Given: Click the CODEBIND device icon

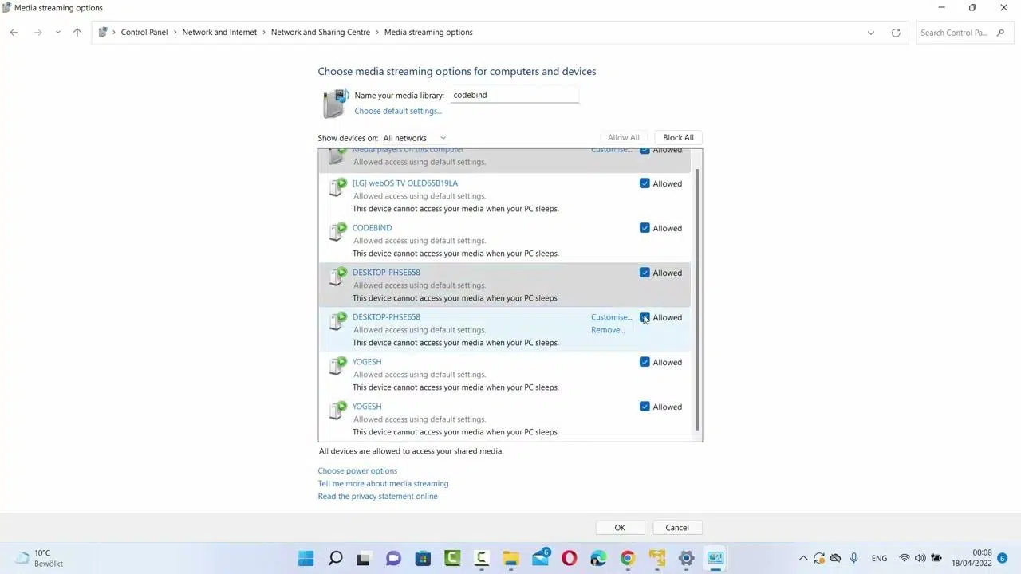Looking at the screenshot, I should tap(337, 232).
